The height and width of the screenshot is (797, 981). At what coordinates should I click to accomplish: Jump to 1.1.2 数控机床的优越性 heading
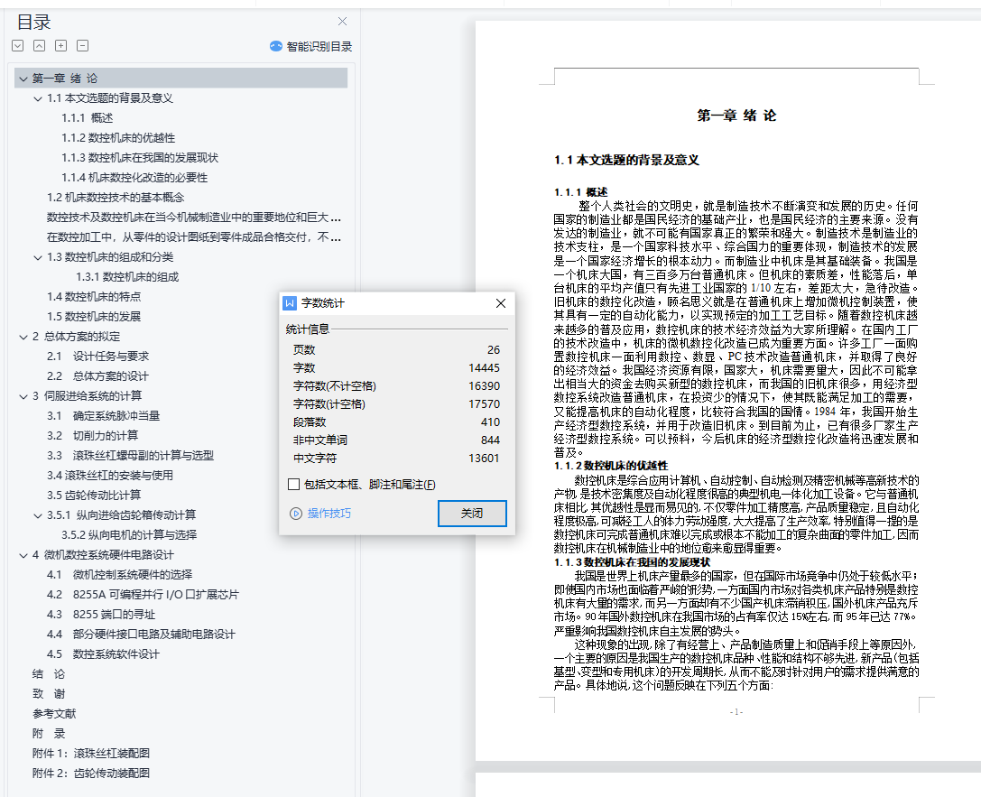(x=118, y=138)
